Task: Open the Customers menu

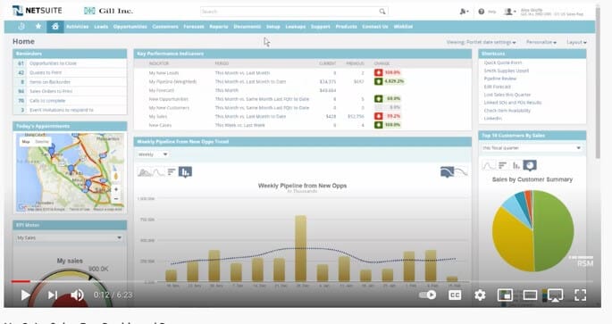Action: click(x=165, y=27)
